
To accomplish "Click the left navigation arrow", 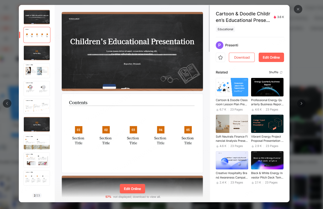I will 7,103.
